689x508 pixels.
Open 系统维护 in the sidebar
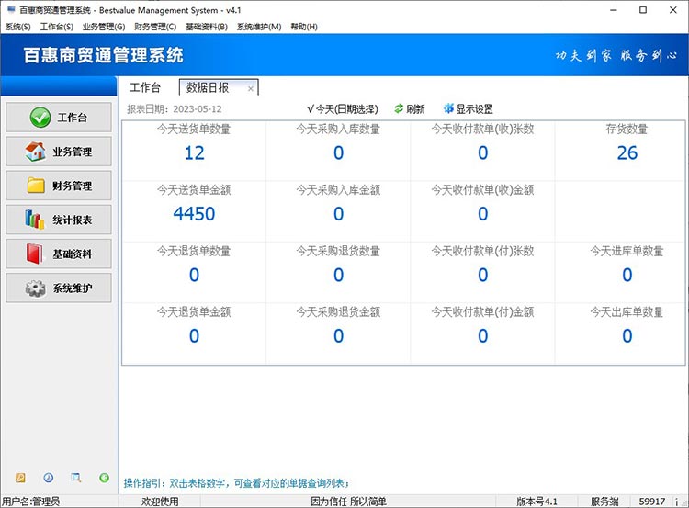coord(59,288)
